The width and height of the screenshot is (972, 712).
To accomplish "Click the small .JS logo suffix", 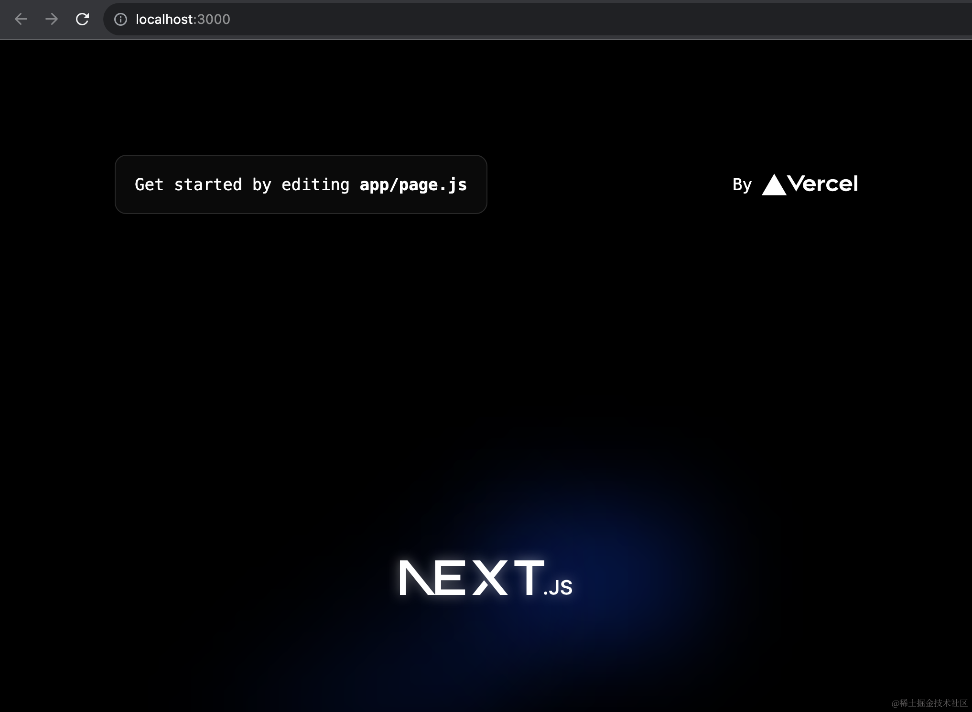I will click(x=558, y=588).
